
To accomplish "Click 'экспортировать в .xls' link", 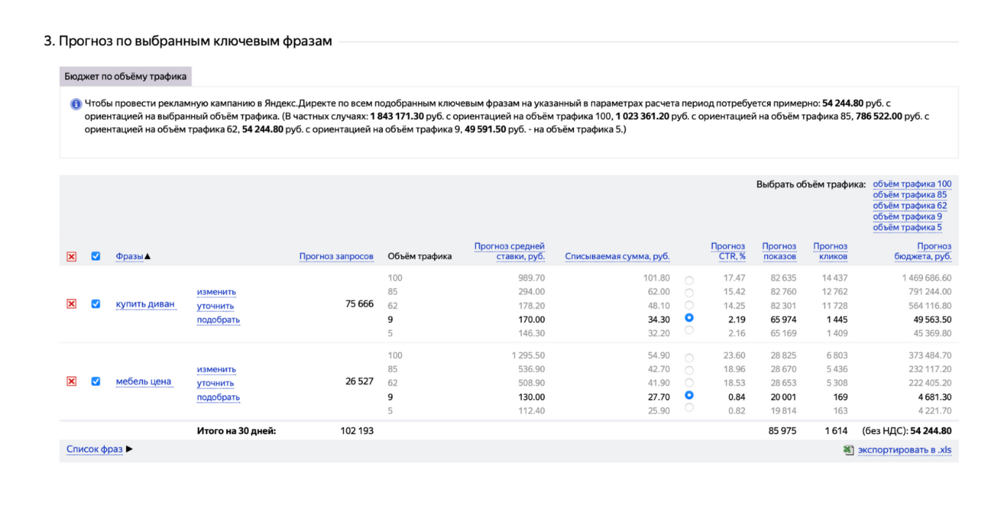I will coord(905,450).
